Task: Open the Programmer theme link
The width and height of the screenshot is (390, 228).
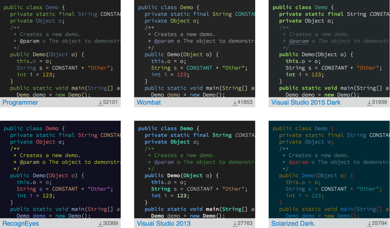Action: tap(20, 103)
